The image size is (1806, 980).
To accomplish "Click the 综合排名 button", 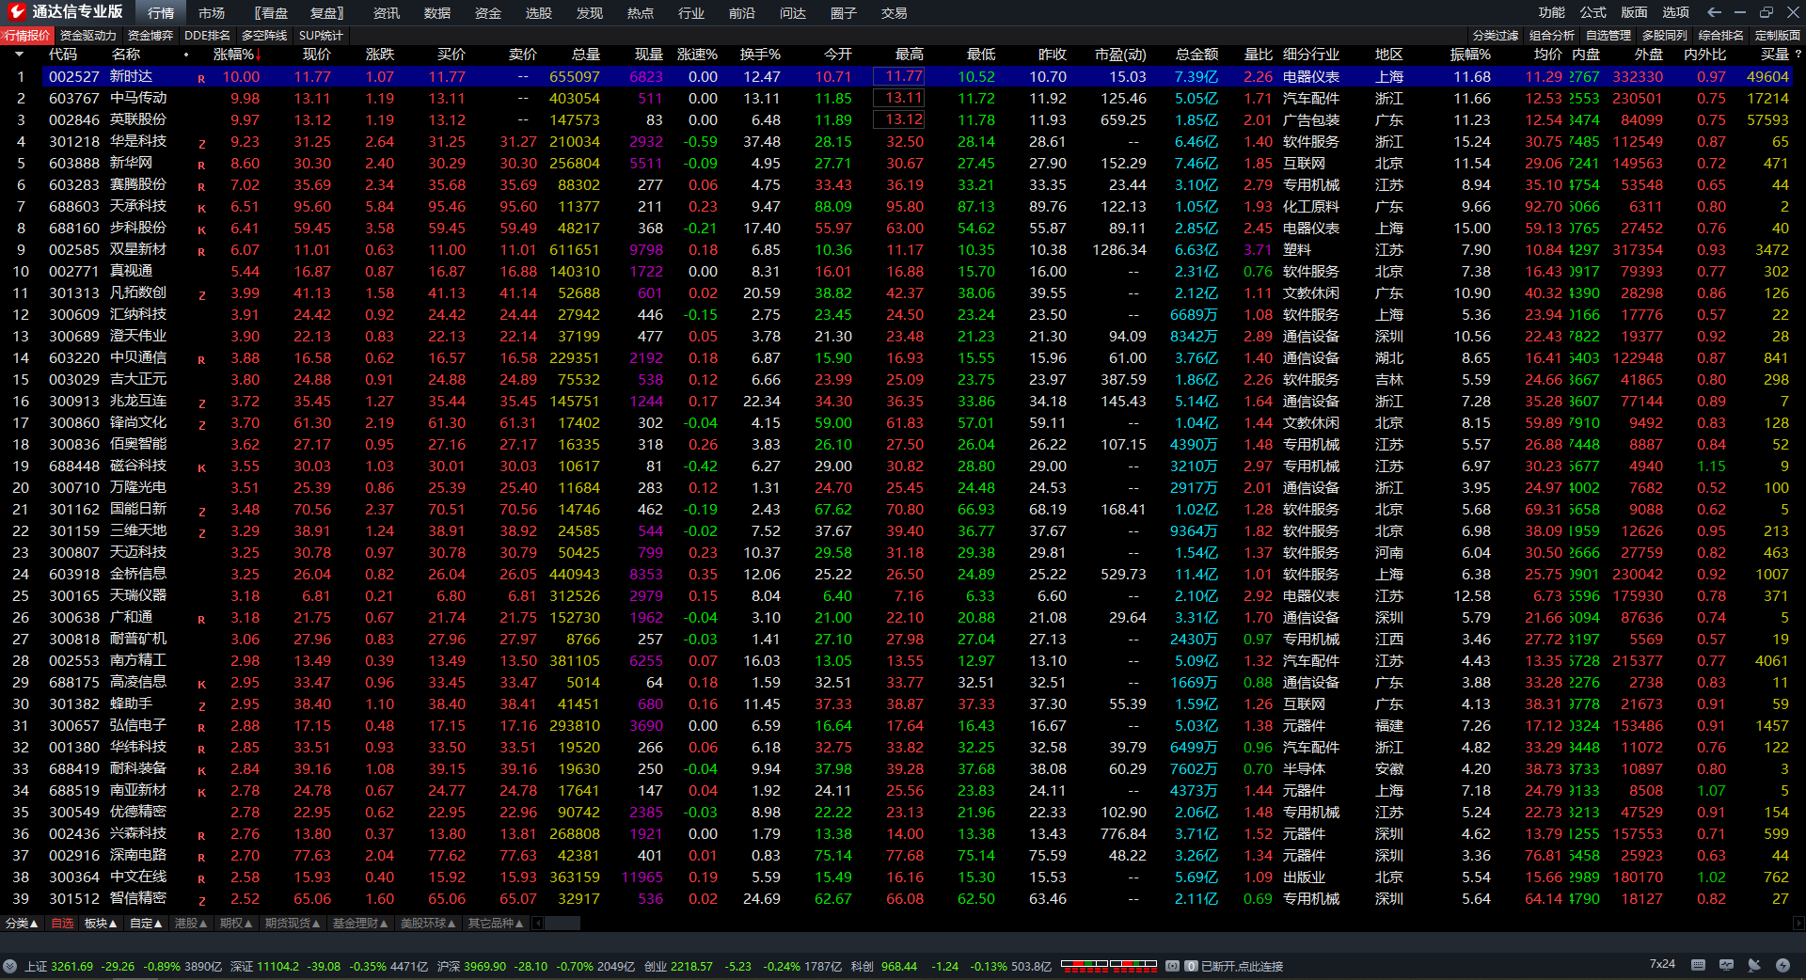I will (1721, 36).
